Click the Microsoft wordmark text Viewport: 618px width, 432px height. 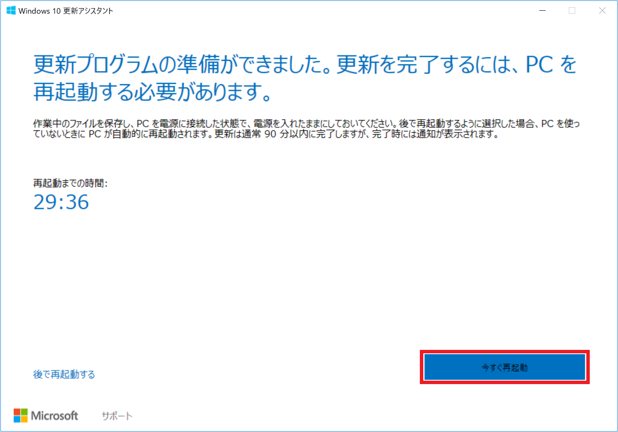55,416
